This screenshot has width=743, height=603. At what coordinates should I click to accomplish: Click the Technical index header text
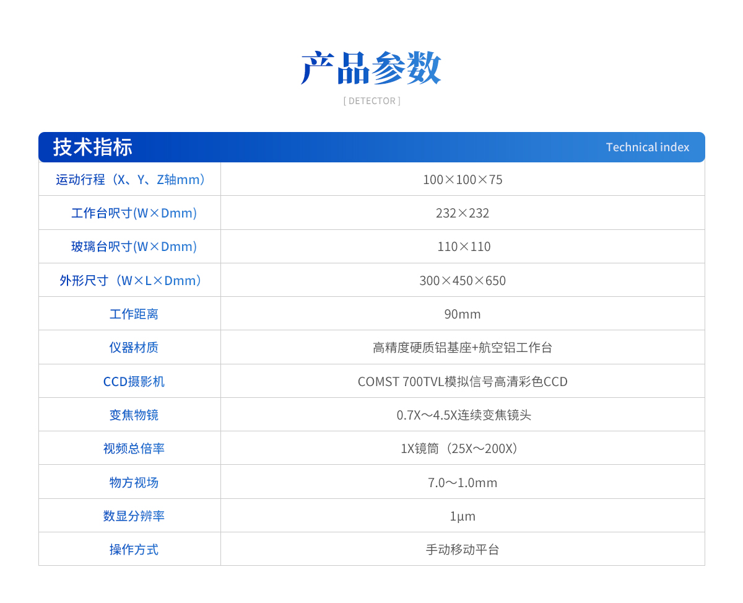647,147
